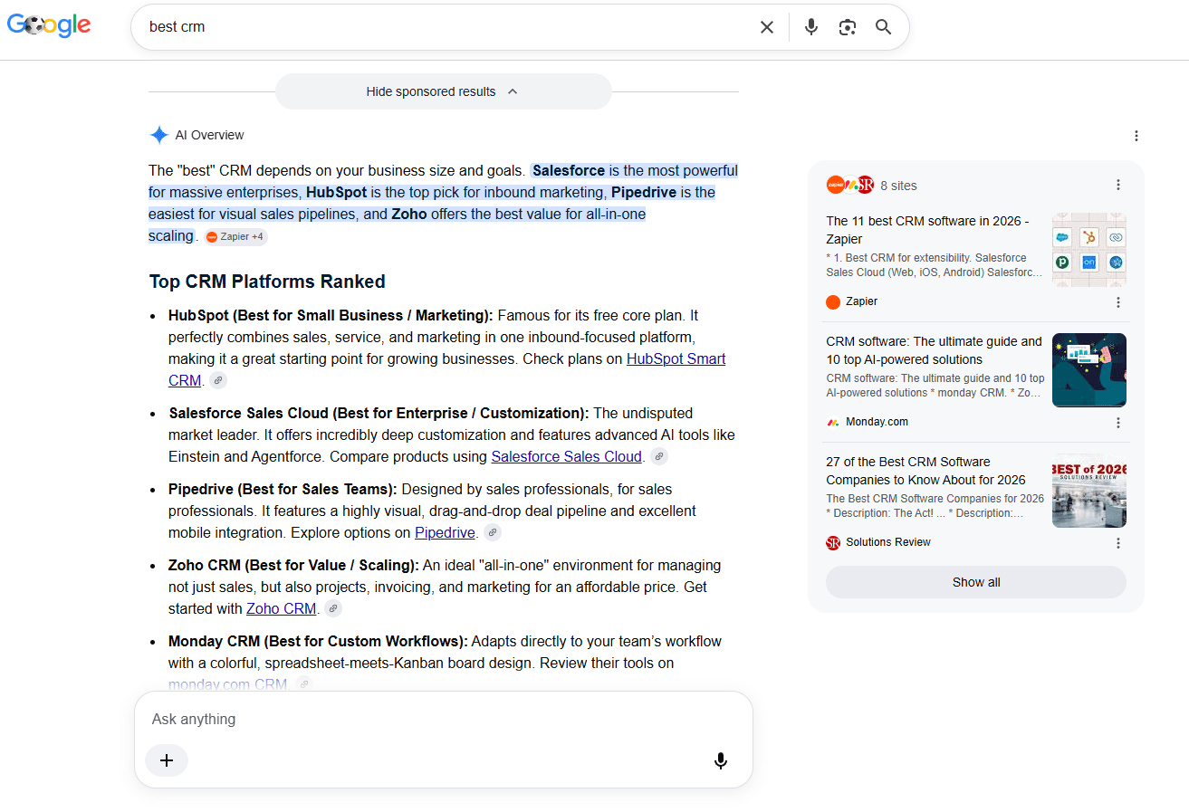The image size is (1189, 812).
Task: Click the plus icon in Ask anything box
Action: coord(167,760)
